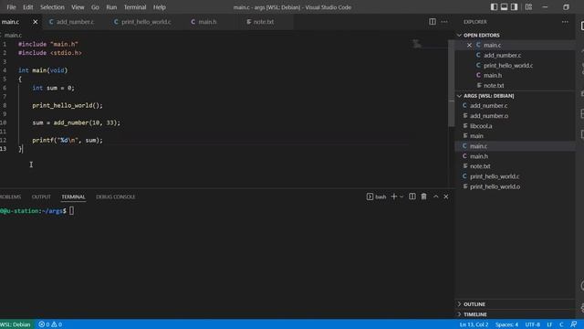Click the editor vertical scrollbar

pyautogui.click(x=452, y=83)
